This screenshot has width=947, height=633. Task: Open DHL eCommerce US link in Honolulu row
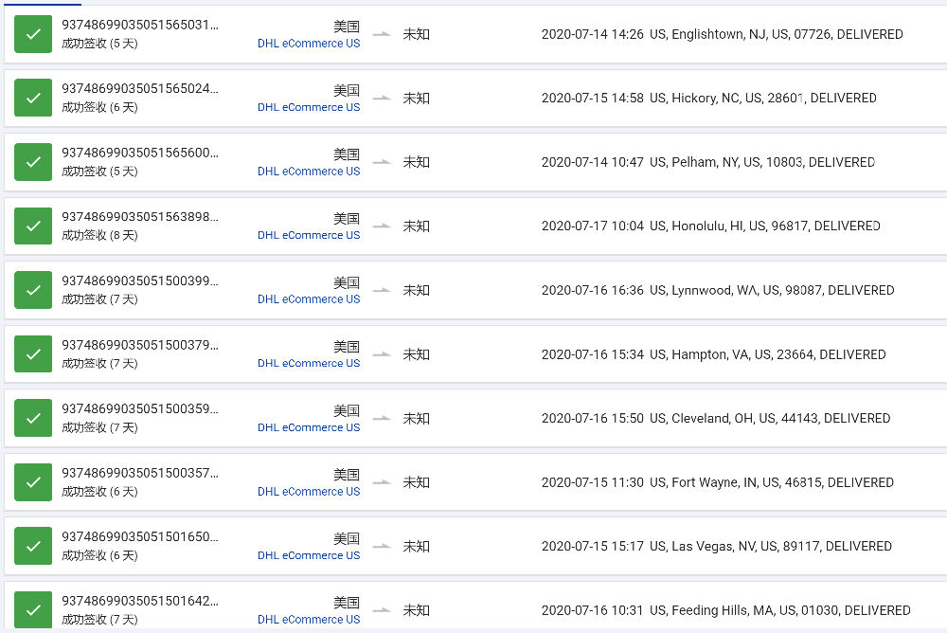click(309, 235)
